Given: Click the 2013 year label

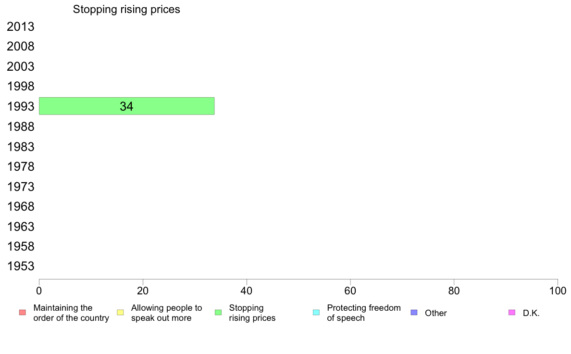Looking at the screenshot, I should [21, 26].
